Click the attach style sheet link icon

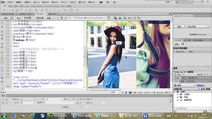199,75
